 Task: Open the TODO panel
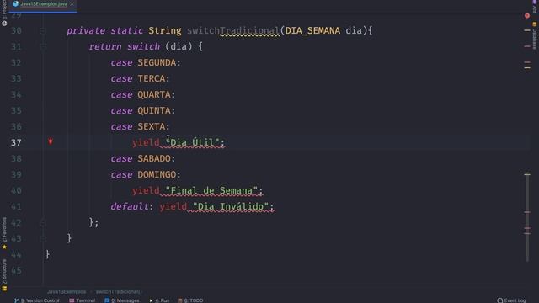pos(190,300)
